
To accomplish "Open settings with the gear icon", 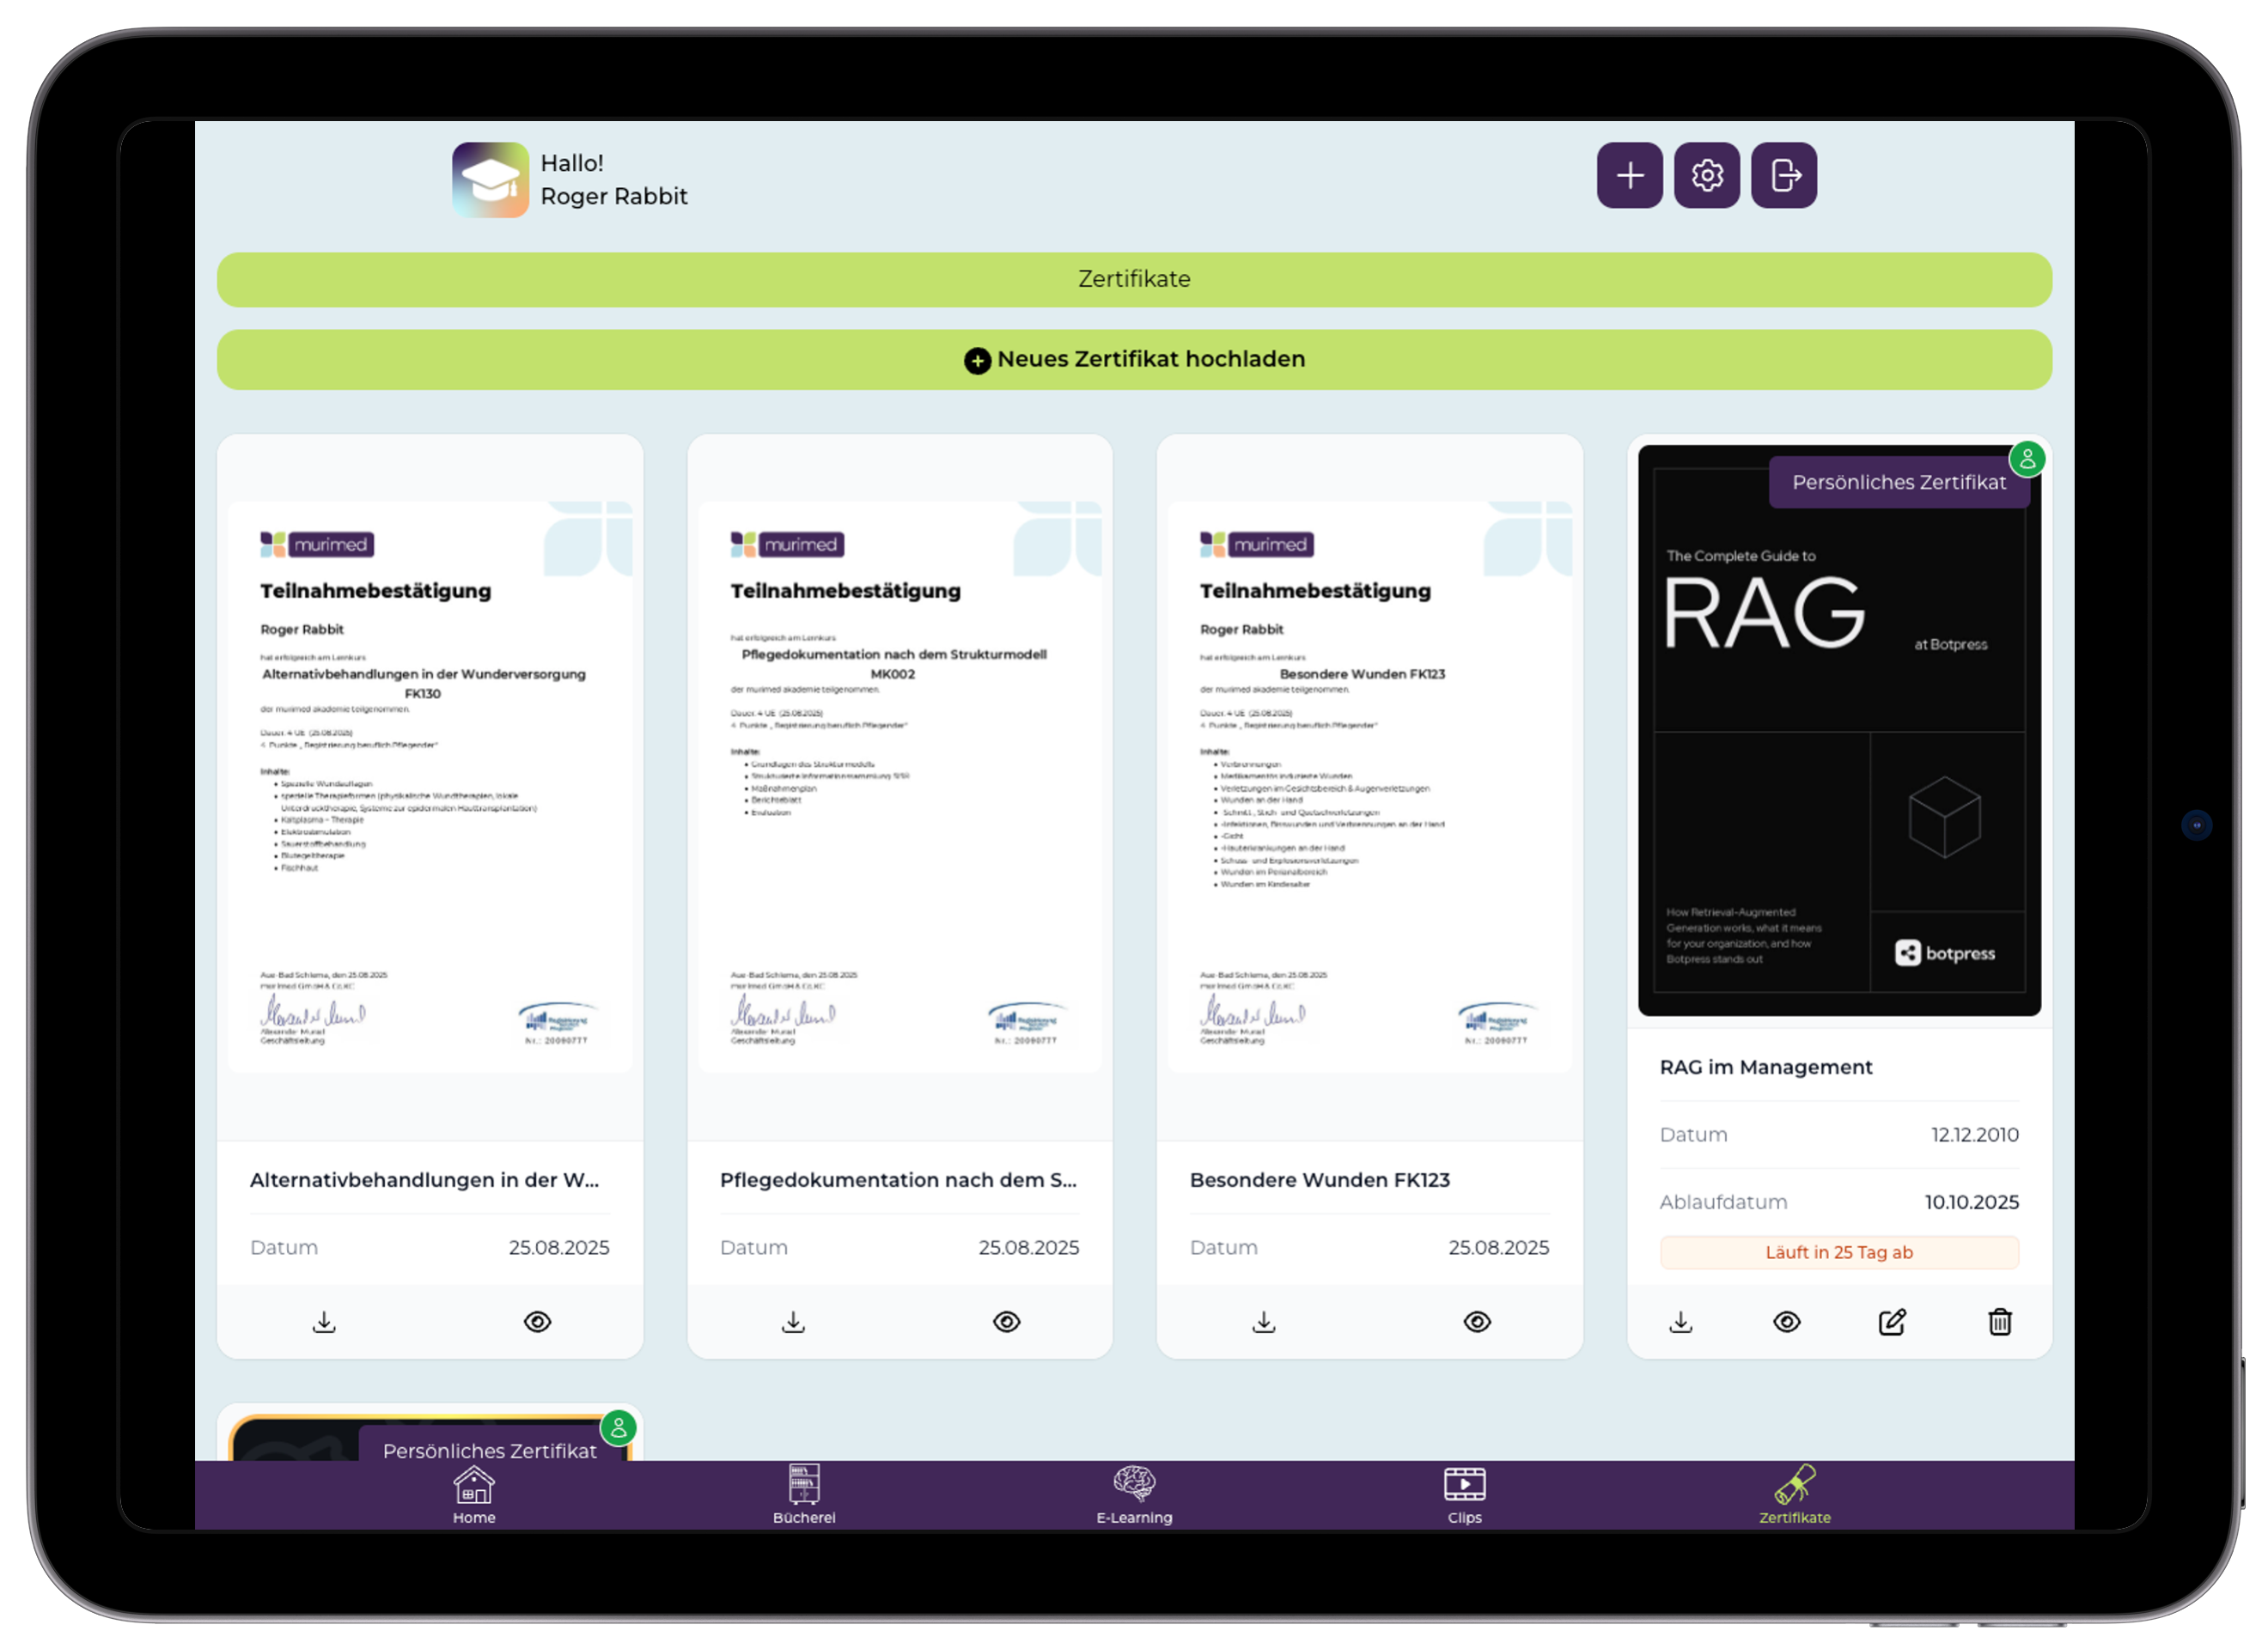I will coord(1706,176).
